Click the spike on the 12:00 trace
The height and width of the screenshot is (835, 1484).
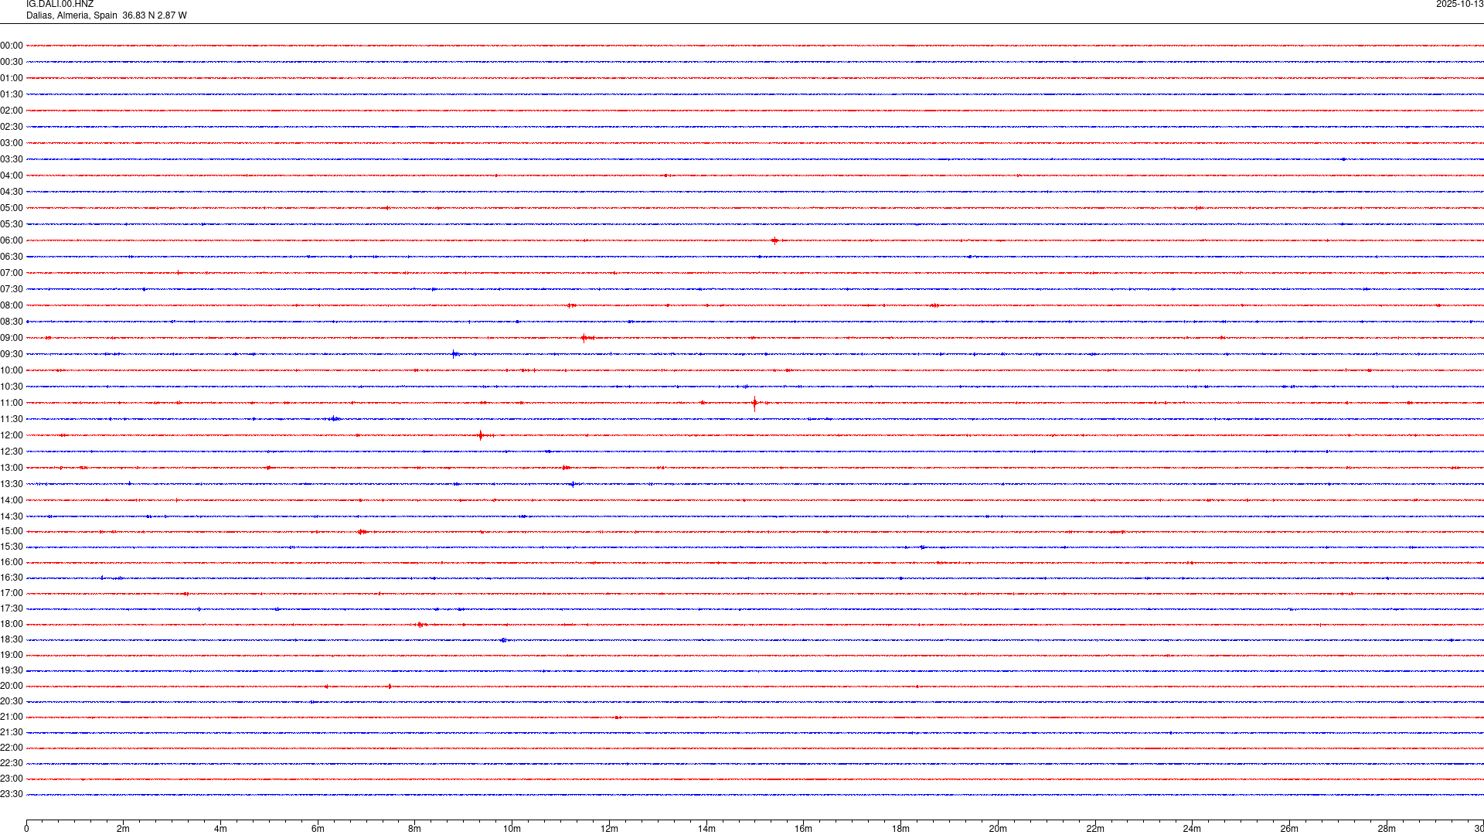(481, 435)
